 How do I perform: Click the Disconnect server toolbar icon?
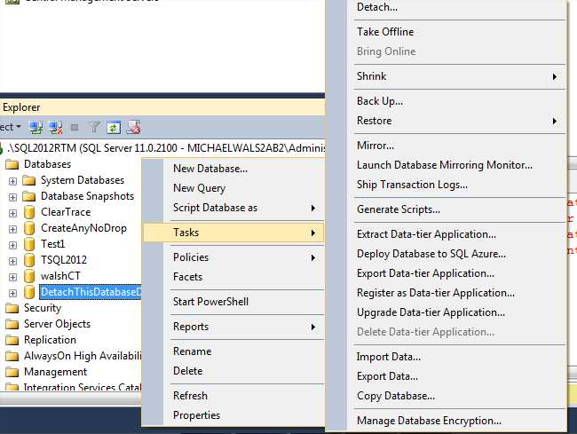pos(56,128)
